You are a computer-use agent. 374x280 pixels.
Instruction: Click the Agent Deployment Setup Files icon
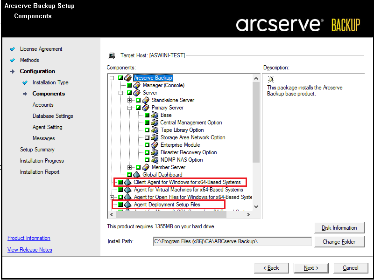click(x=128, y=205)
